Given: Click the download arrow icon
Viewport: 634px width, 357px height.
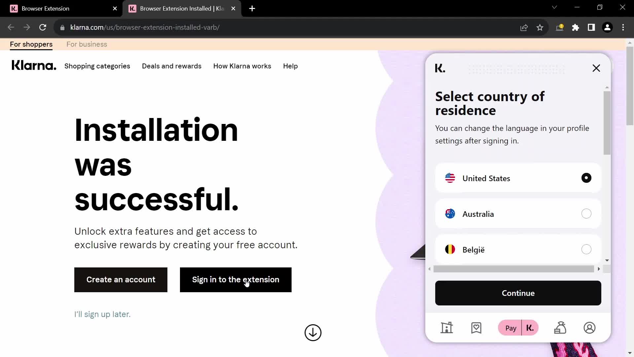Looking at the screenshot, I should coord(313,332).
